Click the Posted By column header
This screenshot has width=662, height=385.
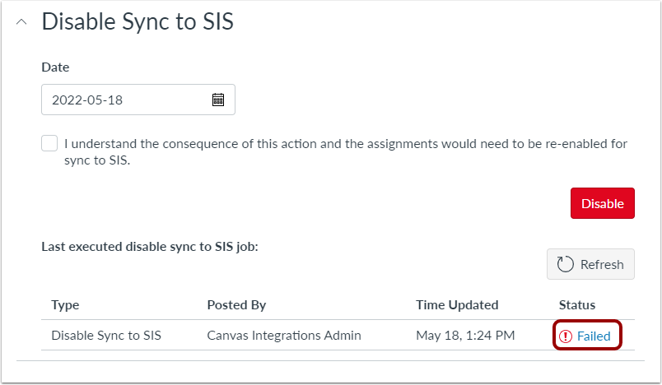click(236, 304)
